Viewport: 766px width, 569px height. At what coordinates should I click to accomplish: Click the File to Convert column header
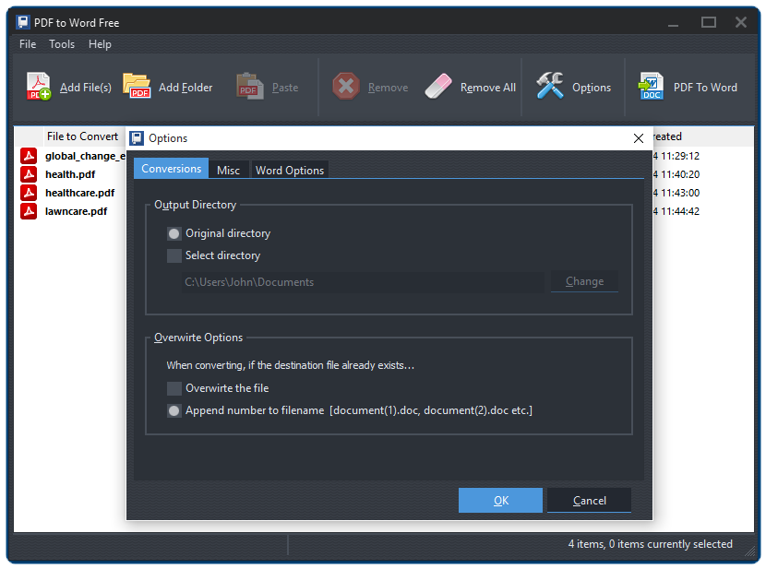click(x=82, y=136)
